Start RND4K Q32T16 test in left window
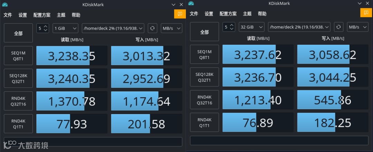The height and width of the screenshot is (152, 373). (18, 101)
